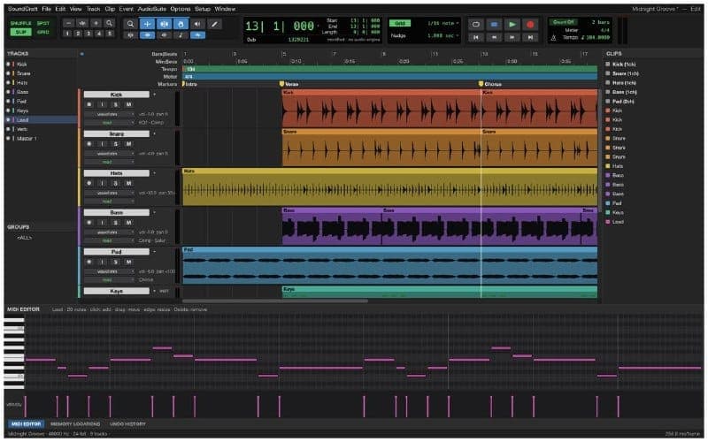Recall zoom preset 3
The width and height of the screenshot is (708, 442).
click(x=88, y=34)
